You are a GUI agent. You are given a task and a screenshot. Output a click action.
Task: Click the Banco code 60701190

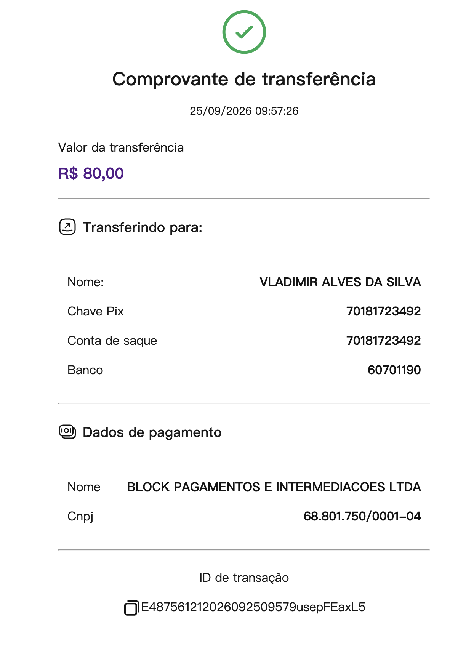[394, 370]
